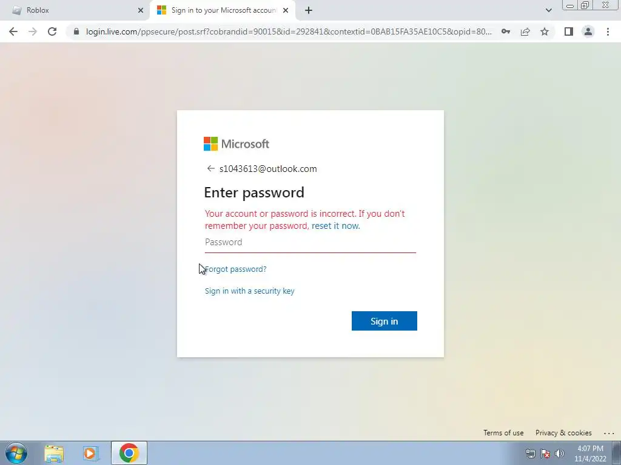Close the Roblox tab
The width and height of the screenshot is (621, 465).
141,10
